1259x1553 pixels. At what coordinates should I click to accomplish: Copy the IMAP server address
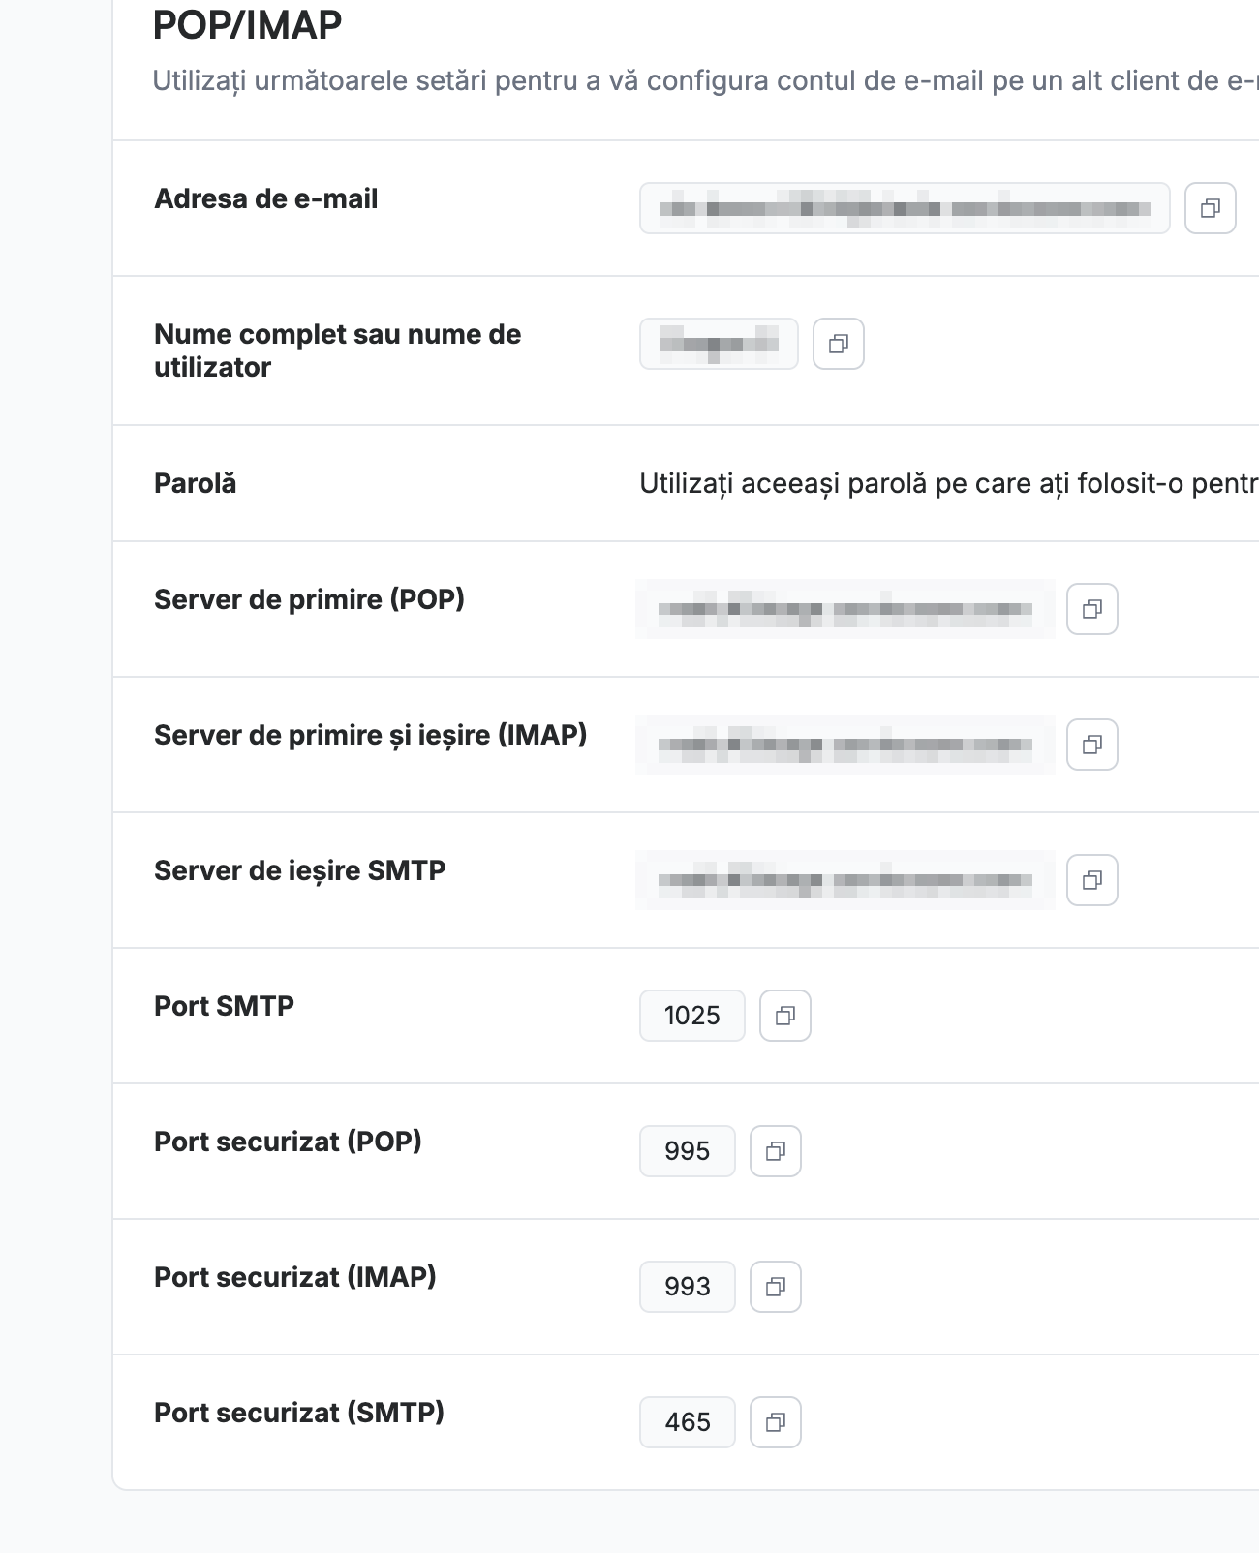click(1092, 745)
